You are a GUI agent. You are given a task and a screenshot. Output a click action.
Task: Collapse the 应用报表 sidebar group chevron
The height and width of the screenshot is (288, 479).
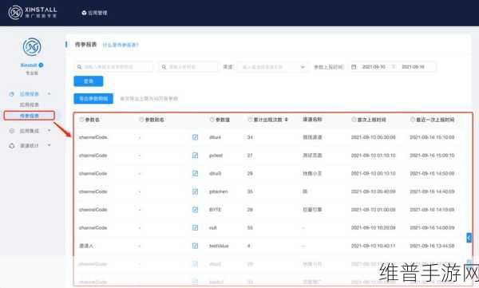point(49,94)
